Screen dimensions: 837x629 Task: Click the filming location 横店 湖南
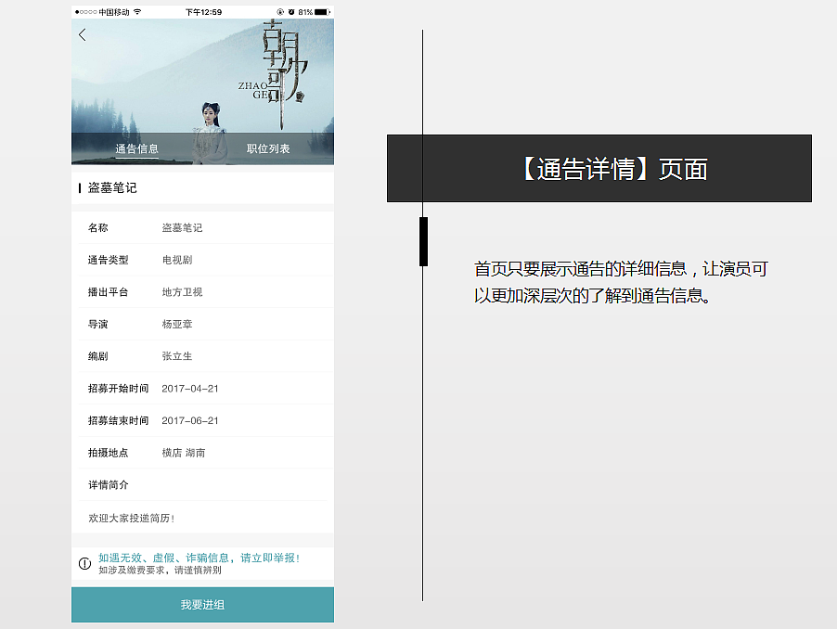pos(184,453)
